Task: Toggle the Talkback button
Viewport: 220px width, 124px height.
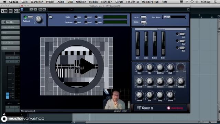Action: [x=30, y=17]
